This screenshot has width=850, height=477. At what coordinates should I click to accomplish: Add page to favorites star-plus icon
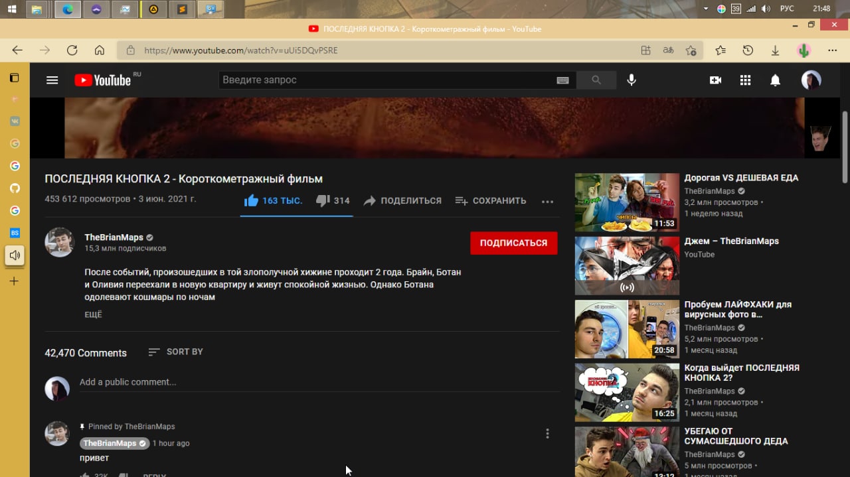tap(691, 50)
